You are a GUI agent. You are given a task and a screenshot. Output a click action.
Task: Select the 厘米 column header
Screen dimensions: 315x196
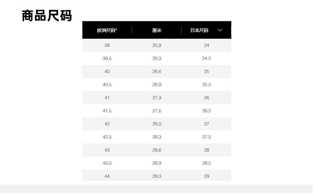[157, 30]
